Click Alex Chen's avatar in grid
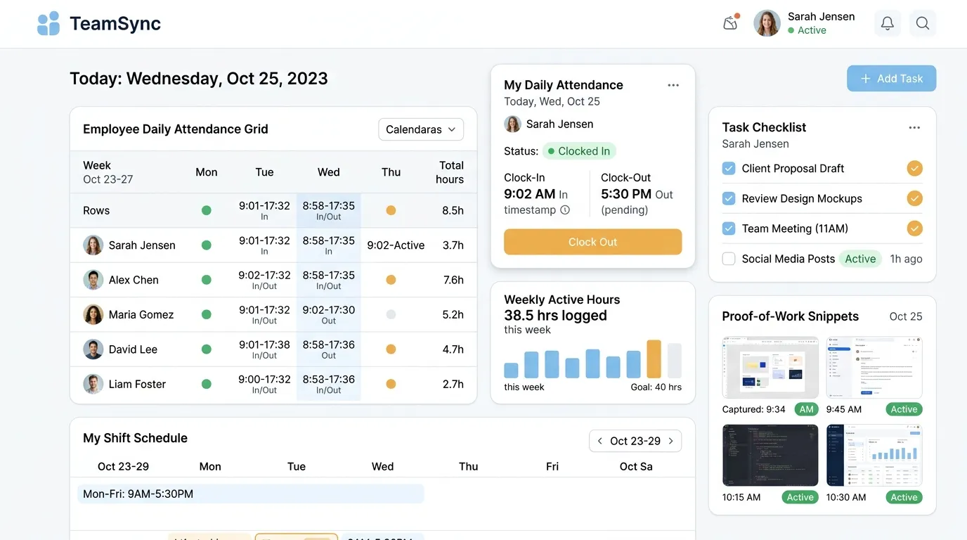 [93, 280]
